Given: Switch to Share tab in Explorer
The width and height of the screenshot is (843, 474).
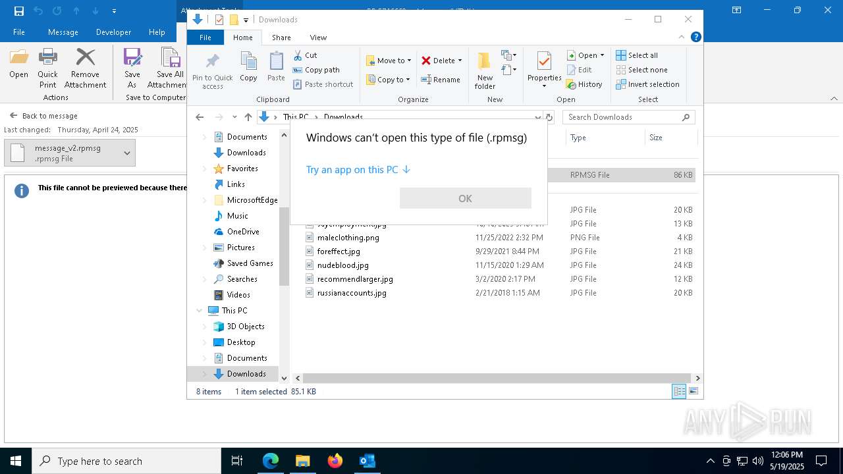Looking at the screenshot, I should click(281, 38).
